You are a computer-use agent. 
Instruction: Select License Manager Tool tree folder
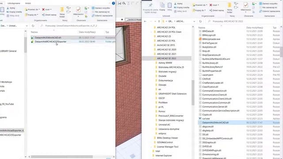[x=168, y=147]
